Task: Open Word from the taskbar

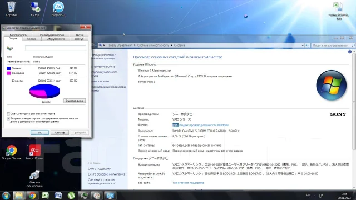Action: (x=58, y=196)
